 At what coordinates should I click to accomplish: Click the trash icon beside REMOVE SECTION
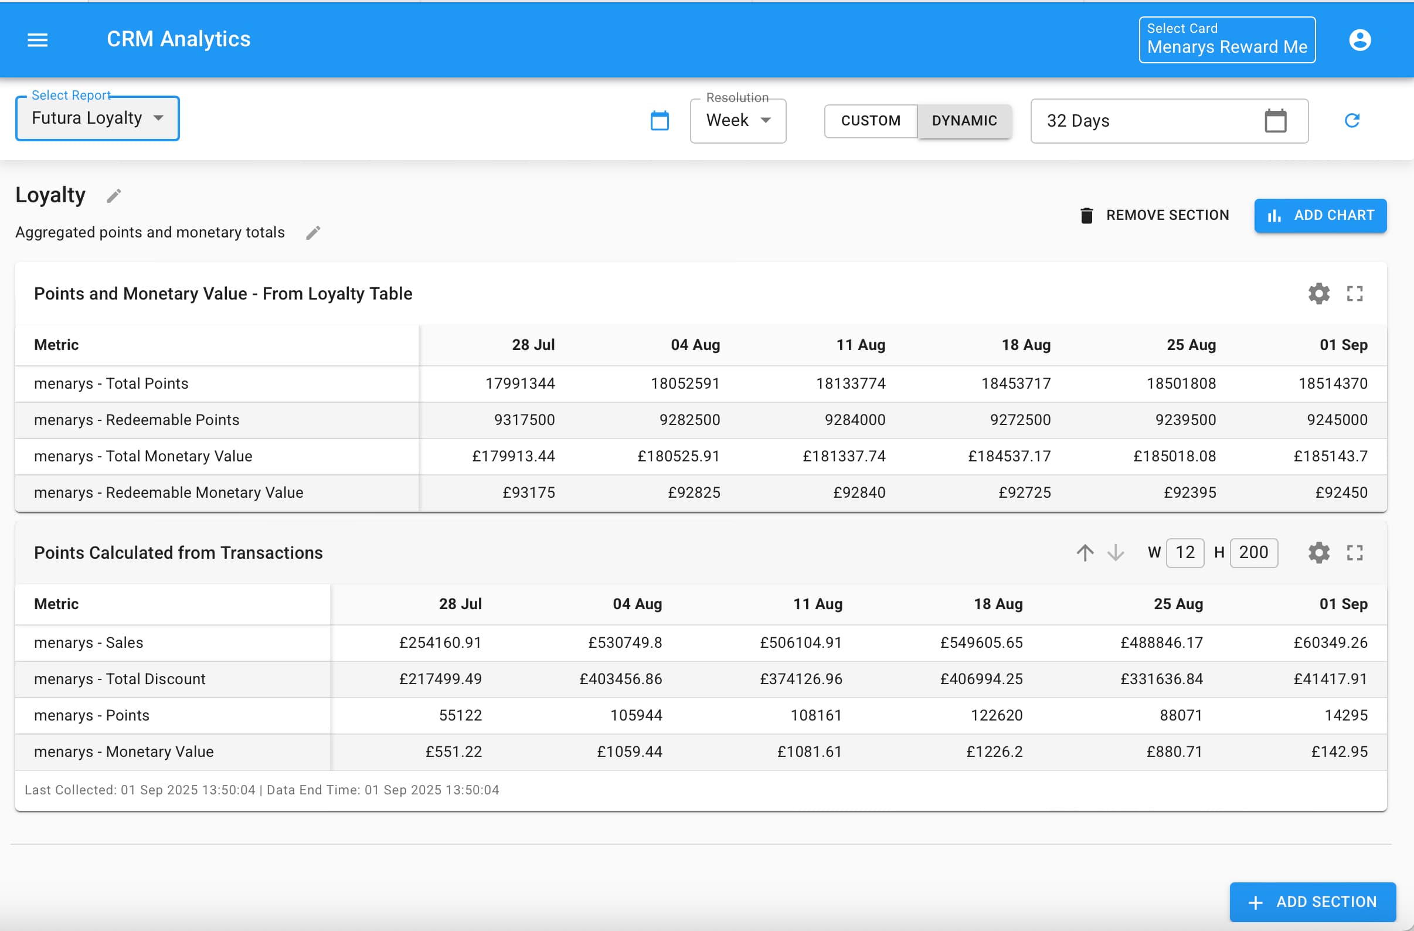pos(1087,215)
